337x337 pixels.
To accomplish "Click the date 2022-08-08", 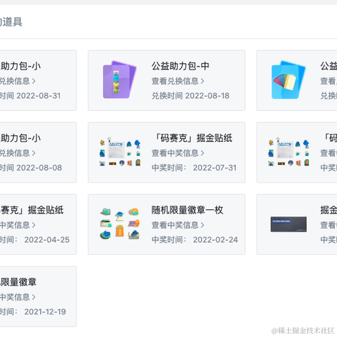I will [x=39, y=168].
